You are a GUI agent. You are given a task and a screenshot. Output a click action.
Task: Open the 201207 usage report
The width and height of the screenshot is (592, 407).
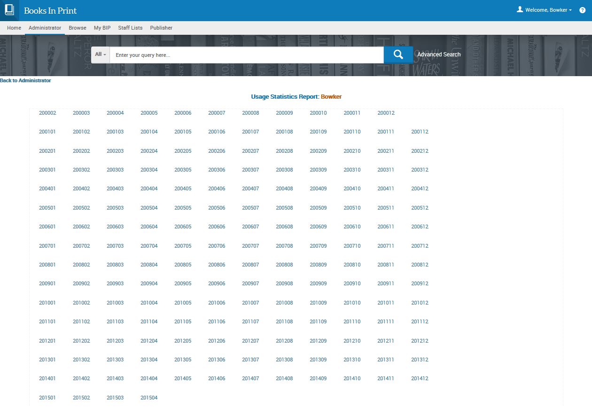click(x=250, y=341)
